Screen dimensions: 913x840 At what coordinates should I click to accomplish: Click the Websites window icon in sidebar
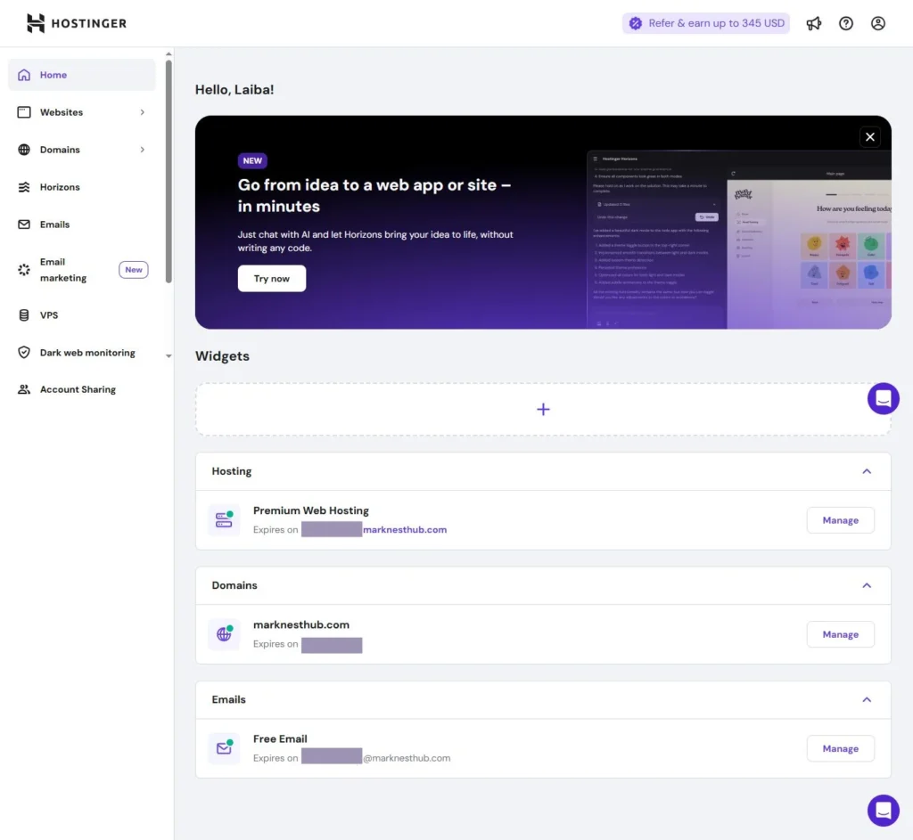coord(24,112)
